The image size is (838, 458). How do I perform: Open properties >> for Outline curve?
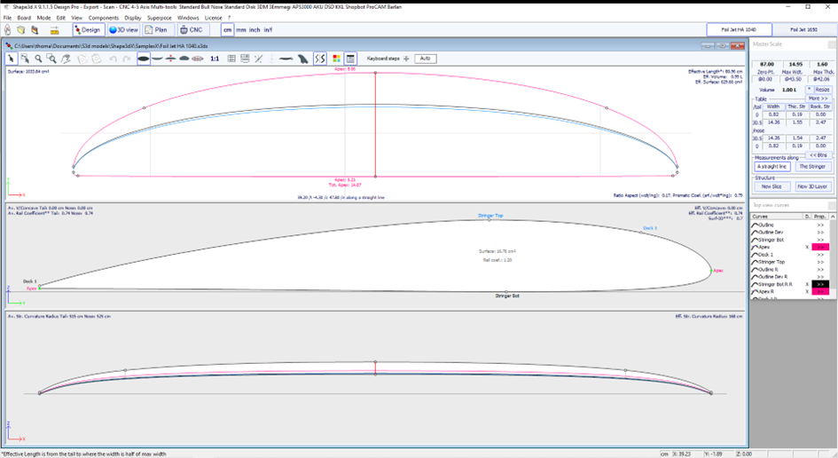[x=820, y=225]
